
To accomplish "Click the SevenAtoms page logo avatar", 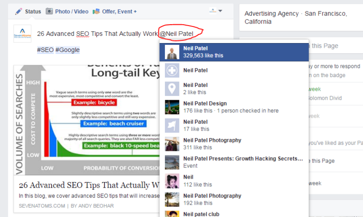I will coord(22,34).
